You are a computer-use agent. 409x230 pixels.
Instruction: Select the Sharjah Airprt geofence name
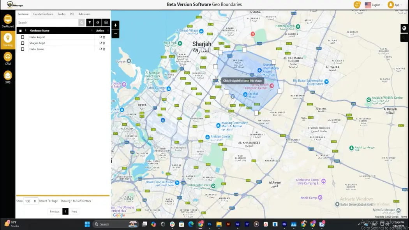coord(37,43)
